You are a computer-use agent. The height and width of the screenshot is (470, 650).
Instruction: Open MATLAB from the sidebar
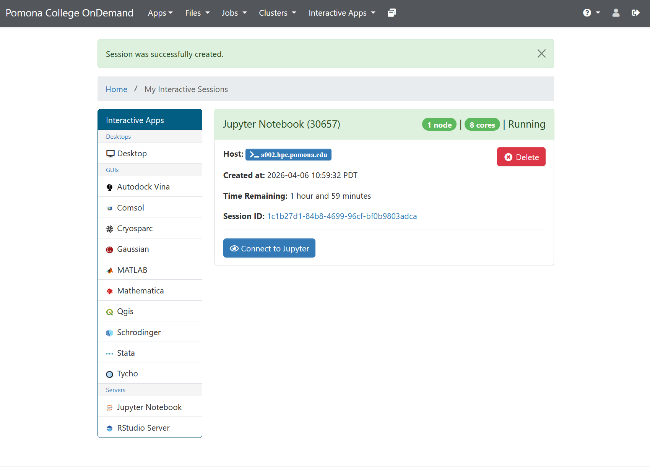point(150,270)
